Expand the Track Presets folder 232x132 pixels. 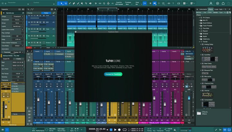point(199,25)
